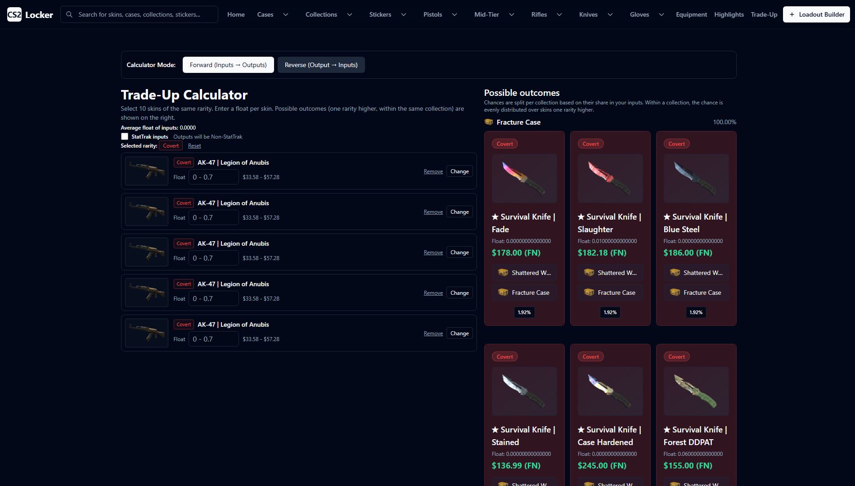Click Change on the first AK-47 Legion of Anubis entry
The image size is (855, 486).
[x=459, y=171]
